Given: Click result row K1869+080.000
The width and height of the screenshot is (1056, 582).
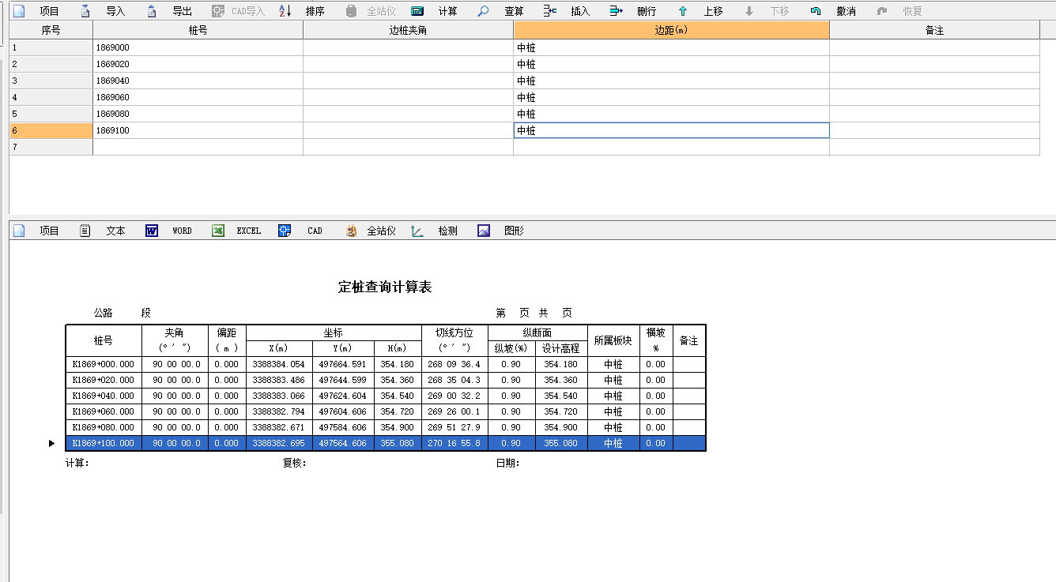Looking at the screenshot, I should tap(386, 427).
